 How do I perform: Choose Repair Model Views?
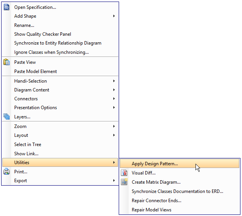point(180,210)
